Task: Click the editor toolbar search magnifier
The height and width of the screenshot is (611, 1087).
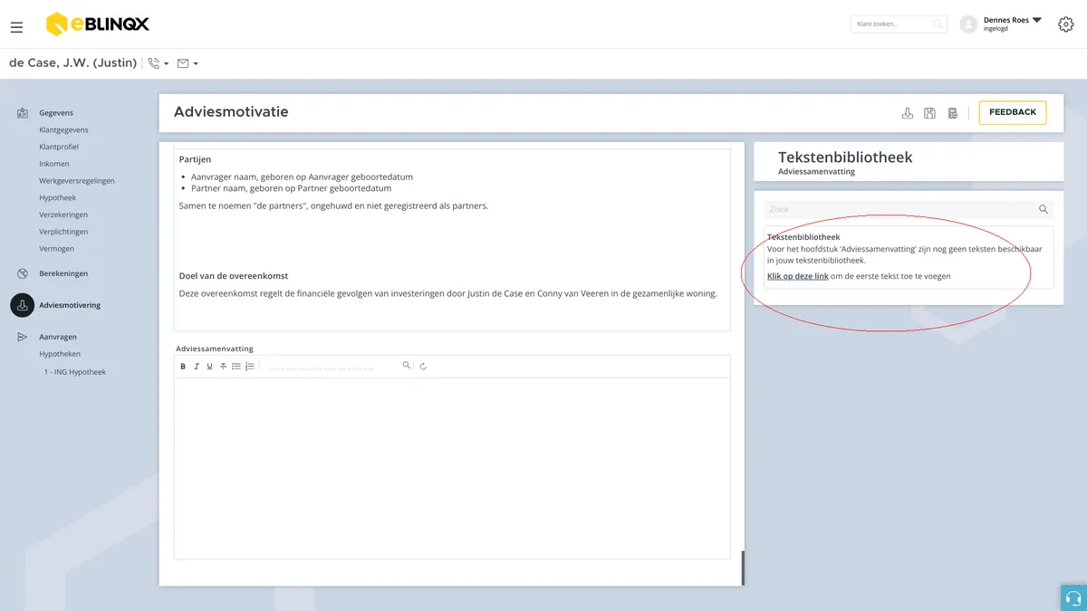Action: point(407,366)
